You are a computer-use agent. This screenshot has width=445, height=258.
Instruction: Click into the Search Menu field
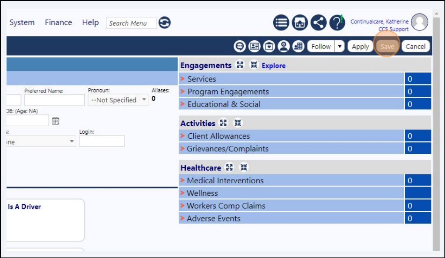(131, 23)
